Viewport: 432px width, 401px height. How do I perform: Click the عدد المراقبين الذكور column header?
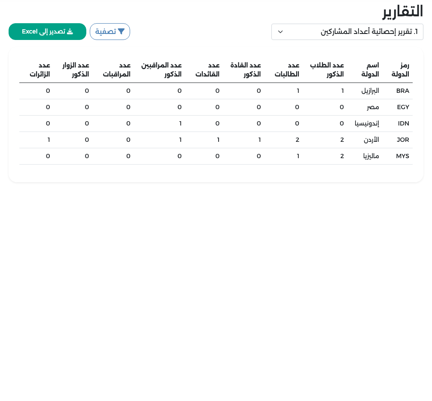(161, 70)
